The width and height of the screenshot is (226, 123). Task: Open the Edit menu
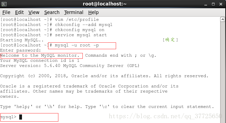[x=19, y=13]
